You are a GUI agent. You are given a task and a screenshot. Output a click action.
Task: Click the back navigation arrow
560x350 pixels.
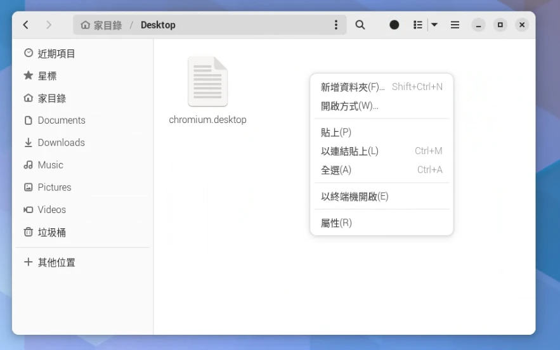pyautogui.click(x=25, y=25)
